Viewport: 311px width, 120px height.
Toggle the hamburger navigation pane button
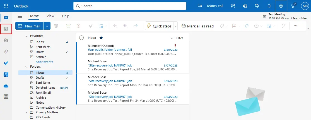(20, 16)
